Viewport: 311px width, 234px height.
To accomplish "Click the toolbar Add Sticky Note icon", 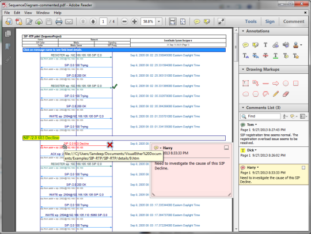I will [197, 21].
